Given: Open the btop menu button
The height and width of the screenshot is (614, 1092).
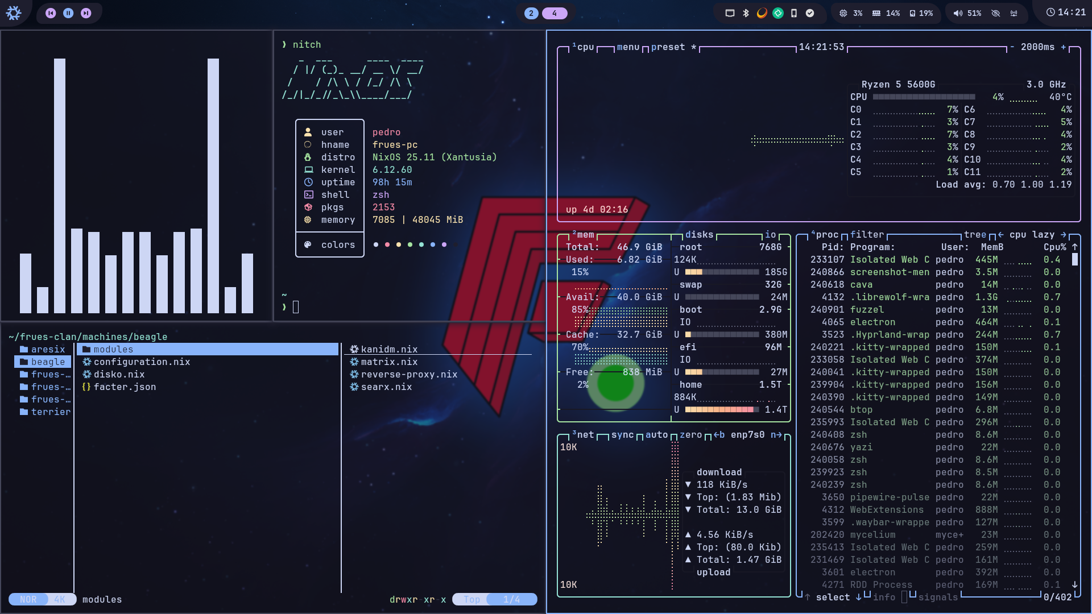Looking at the screenshot, I should pyautogui.click(x=628, y=47).
